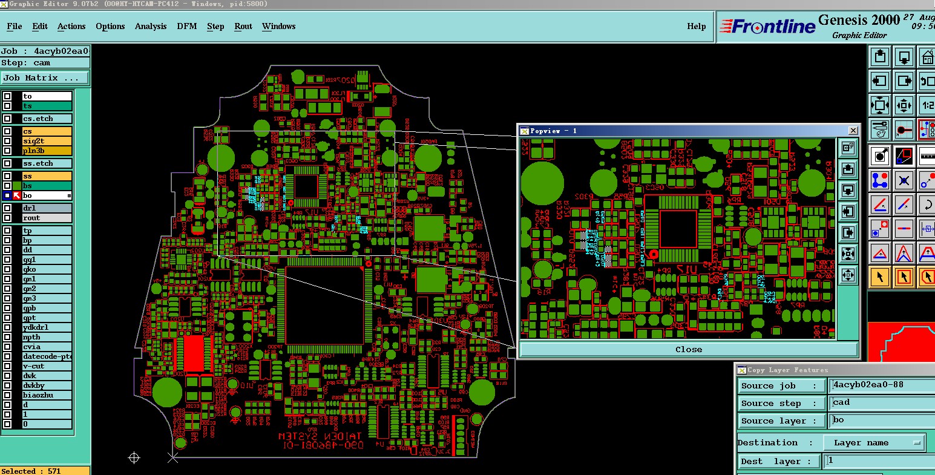
Task: Click the pan-up icon in the Popview sidebar
Action: (848, 169)
